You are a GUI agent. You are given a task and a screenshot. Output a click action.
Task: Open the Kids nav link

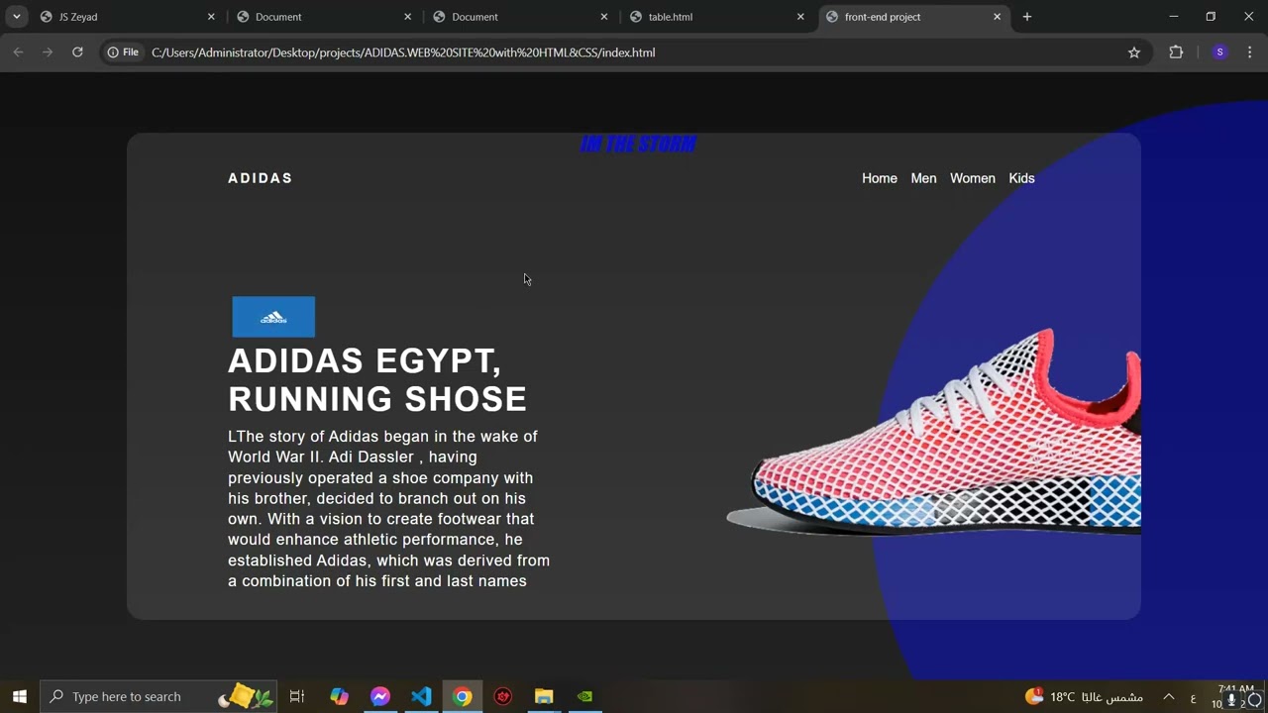(1021, 178)
